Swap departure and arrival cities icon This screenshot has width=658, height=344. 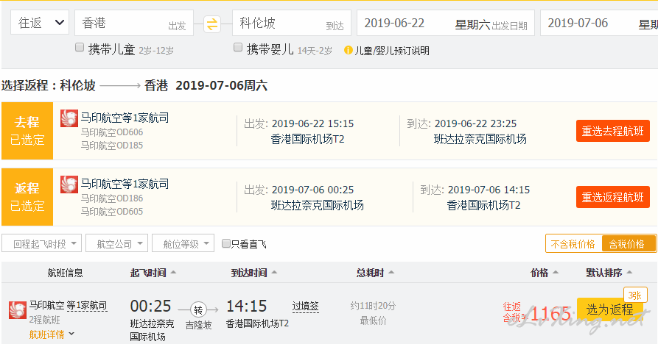click(x=212, y=24)
